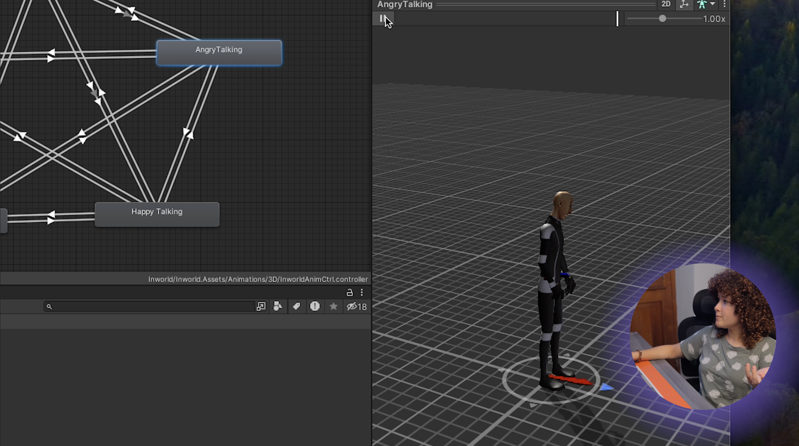Click the open-in-new-window icon beside the search field
The width and height of the screenshot is (799, 446).
coord(261,306)
